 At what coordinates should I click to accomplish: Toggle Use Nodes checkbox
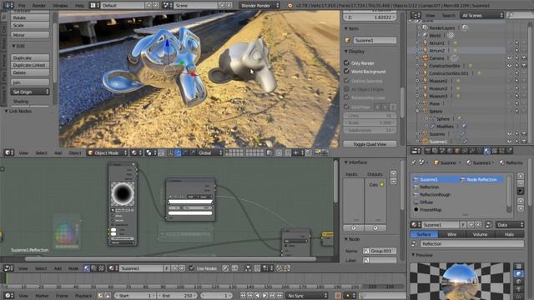[192, 268]
